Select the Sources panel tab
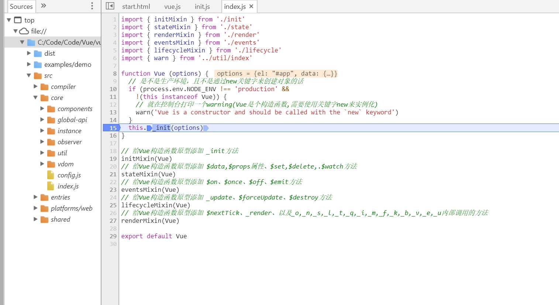The width and height of the screenshot is (559, 305). [x=21, y=6]
